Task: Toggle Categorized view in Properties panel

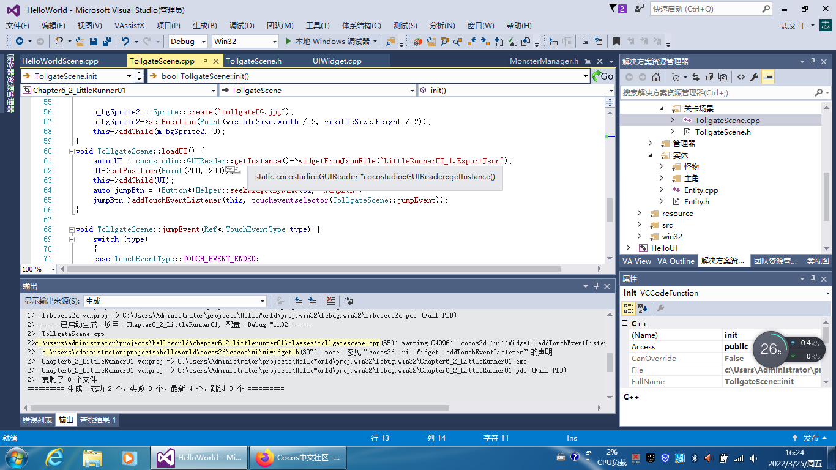Action: [629, 308]
